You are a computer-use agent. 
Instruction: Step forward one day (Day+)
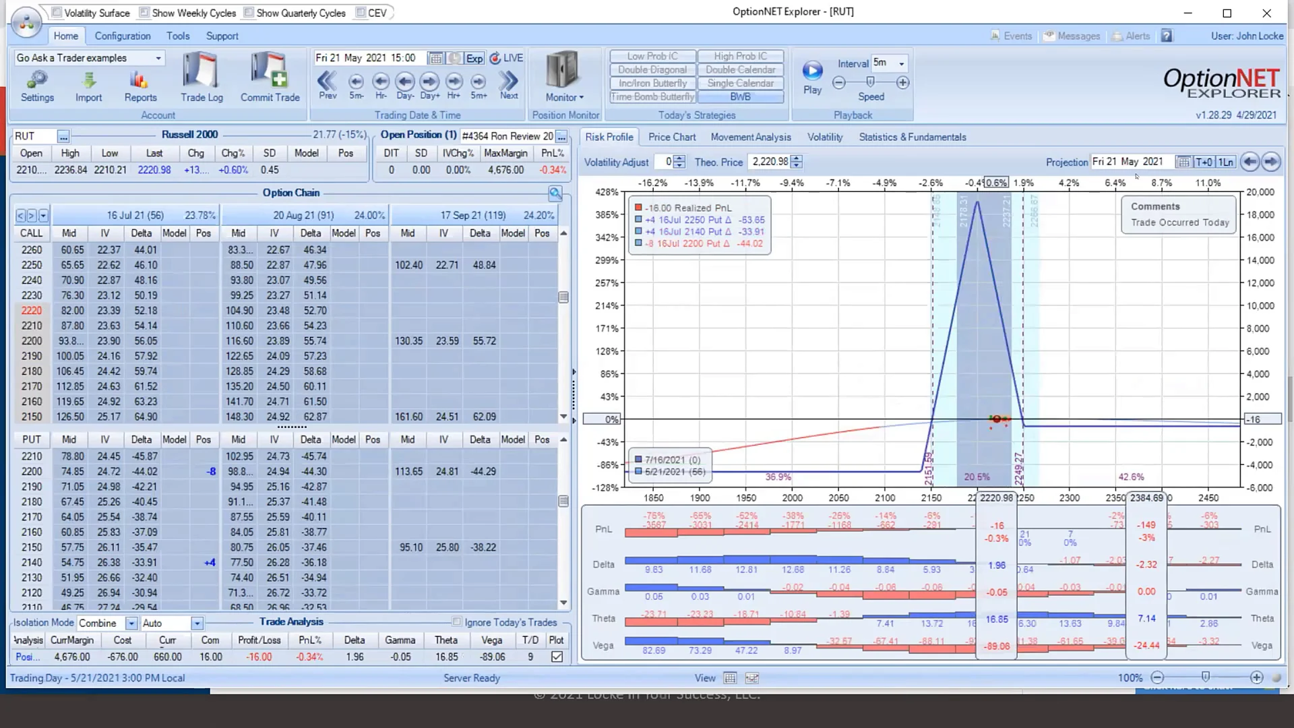pos(429,86)
